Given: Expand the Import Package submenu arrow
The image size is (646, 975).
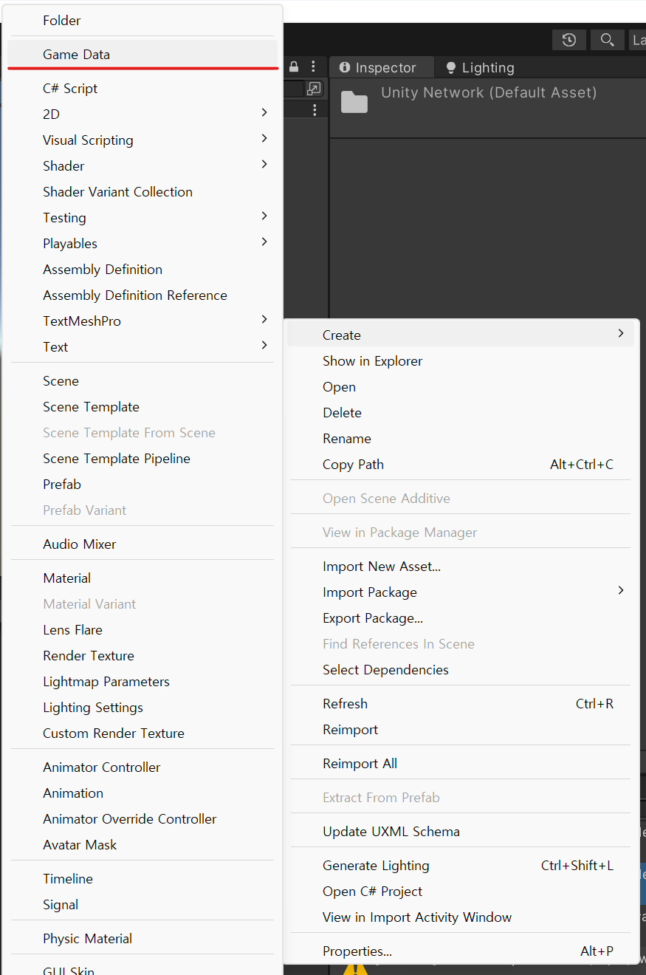Looking at the screenshot, I should [x=621, y=591].
